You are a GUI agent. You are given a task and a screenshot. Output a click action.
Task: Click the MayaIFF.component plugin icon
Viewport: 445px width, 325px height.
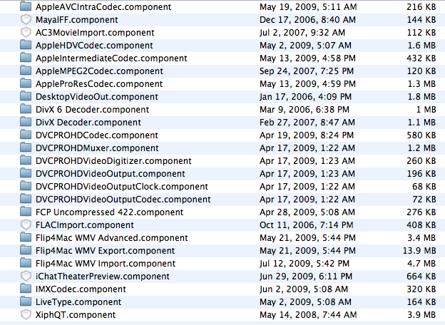(x=26, y=19)
